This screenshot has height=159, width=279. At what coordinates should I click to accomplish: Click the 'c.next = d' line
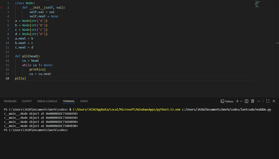24,47
